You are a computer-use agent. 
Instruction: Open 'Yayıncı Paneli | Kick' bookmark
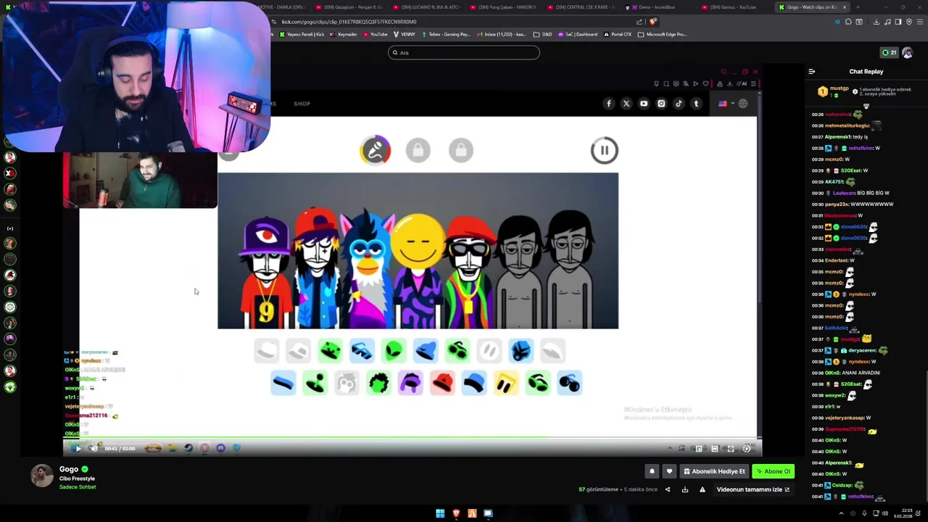tap(302, 34)
